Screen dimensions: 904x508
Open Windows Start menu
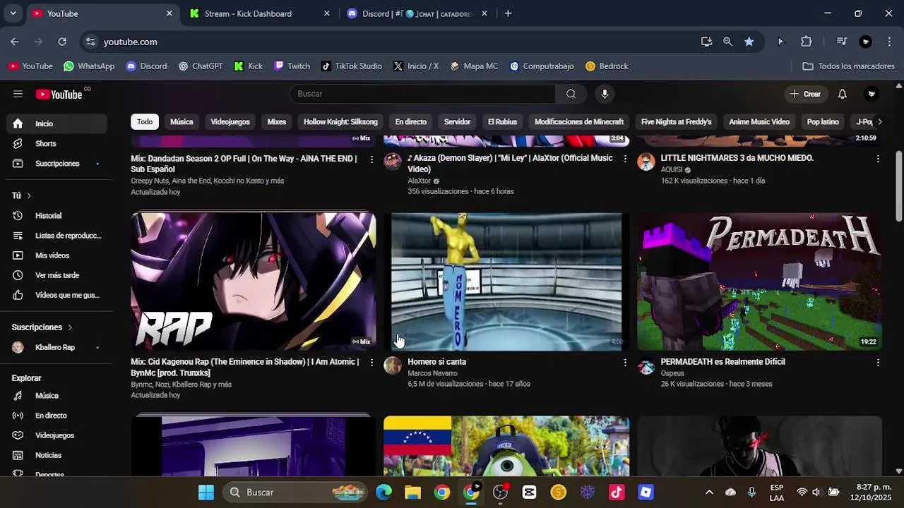[206, 492]
